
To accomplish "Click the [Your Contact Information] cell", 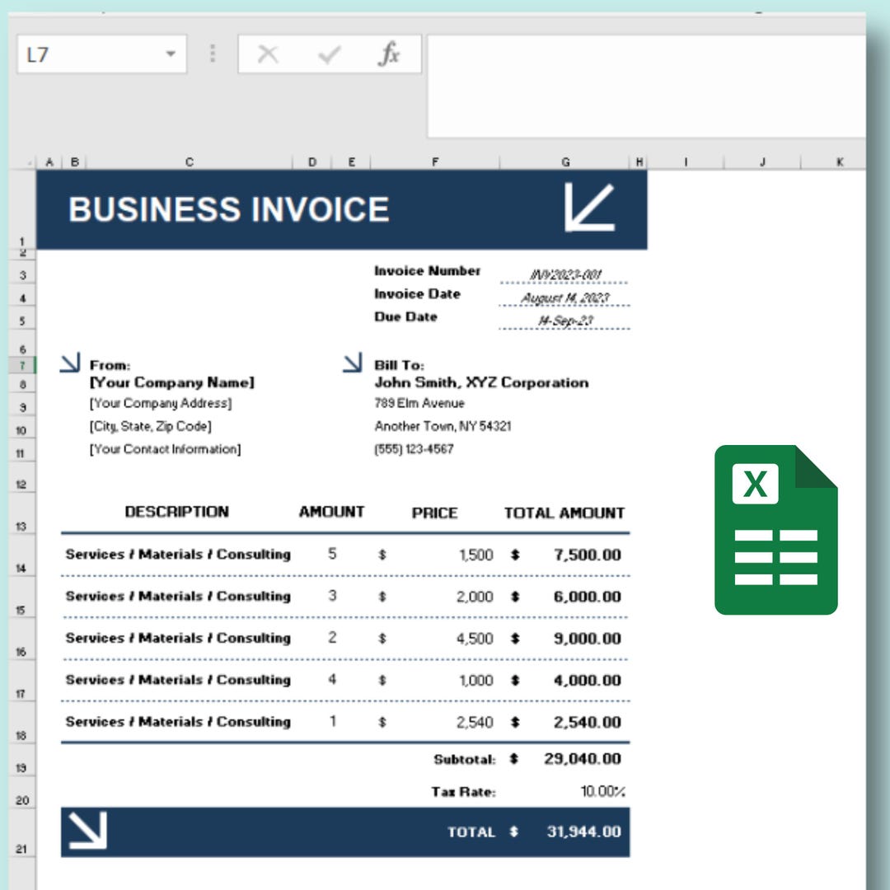I will pos(165,449).
